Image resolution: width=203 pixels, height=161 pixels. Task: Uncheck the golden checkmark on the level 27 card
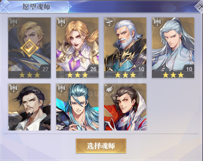29,48
